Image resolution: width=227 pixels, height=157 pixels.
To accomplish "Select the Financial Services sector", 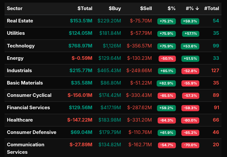I will pyautogui.click(x=28, y=108).
